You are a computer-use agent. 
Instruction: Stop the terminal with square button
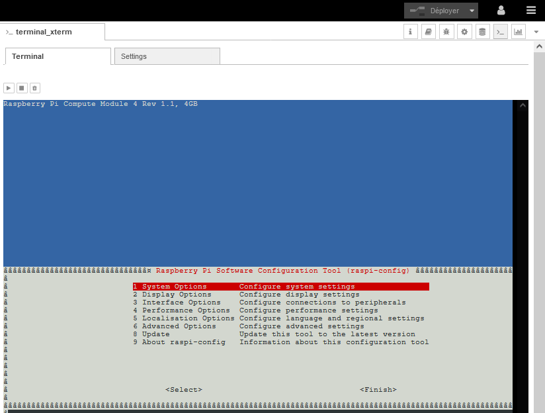(x=22, y=88)
